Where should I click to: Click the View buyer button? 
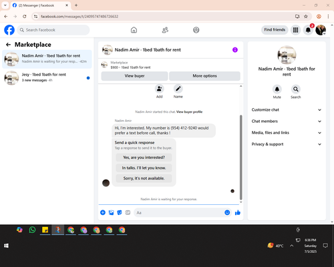(134, 76)
